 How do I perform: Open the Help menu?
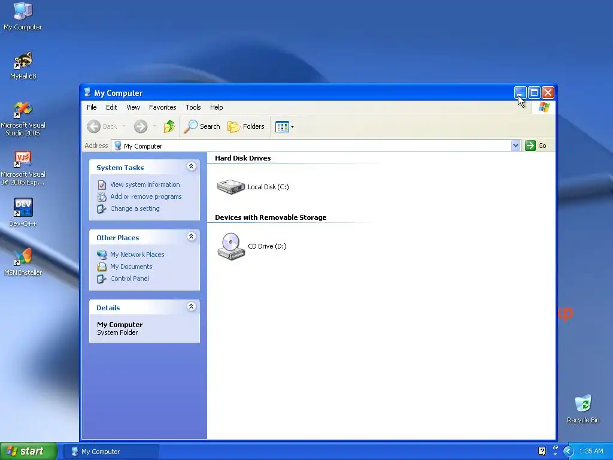point(216,107)
